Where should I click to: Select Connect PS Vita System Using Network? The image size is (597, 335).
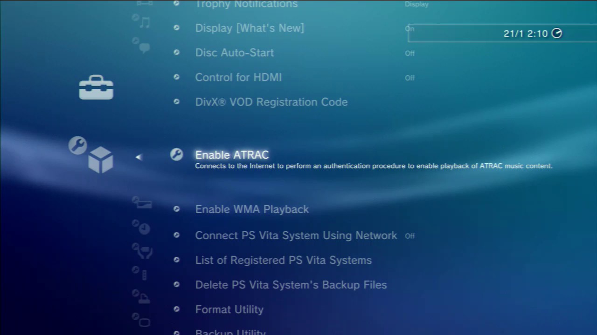pyautogui.click(x=296, y=235)
